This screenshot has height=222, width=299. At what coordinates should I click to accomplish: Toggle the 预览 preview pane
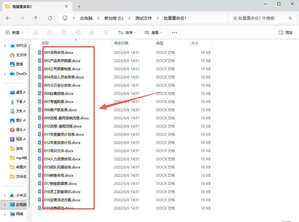286,33
